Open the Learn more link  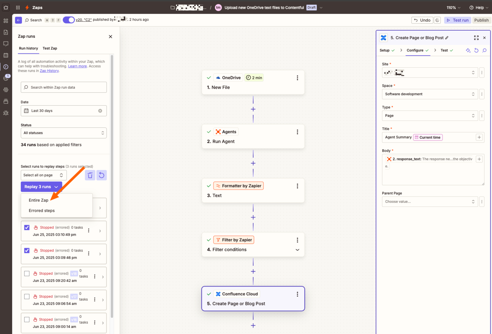tap(77, 66)
